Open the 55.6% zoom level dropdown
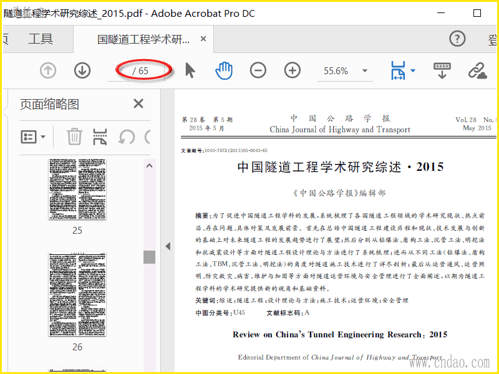The image size is (499, 374). click(365, 70)
